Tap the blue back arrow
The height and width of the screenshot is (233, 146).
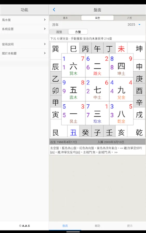(x=54, y=10)
